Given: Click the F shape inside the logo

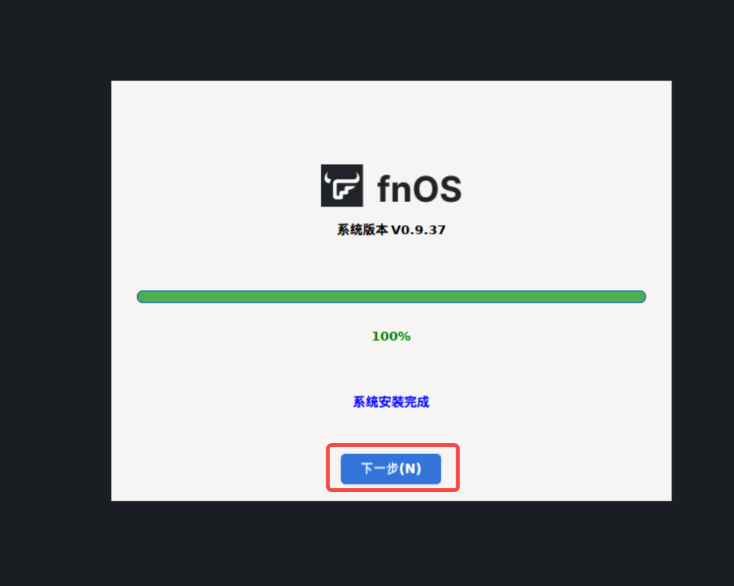Looking at the screenshot, I should pos(343,190).
